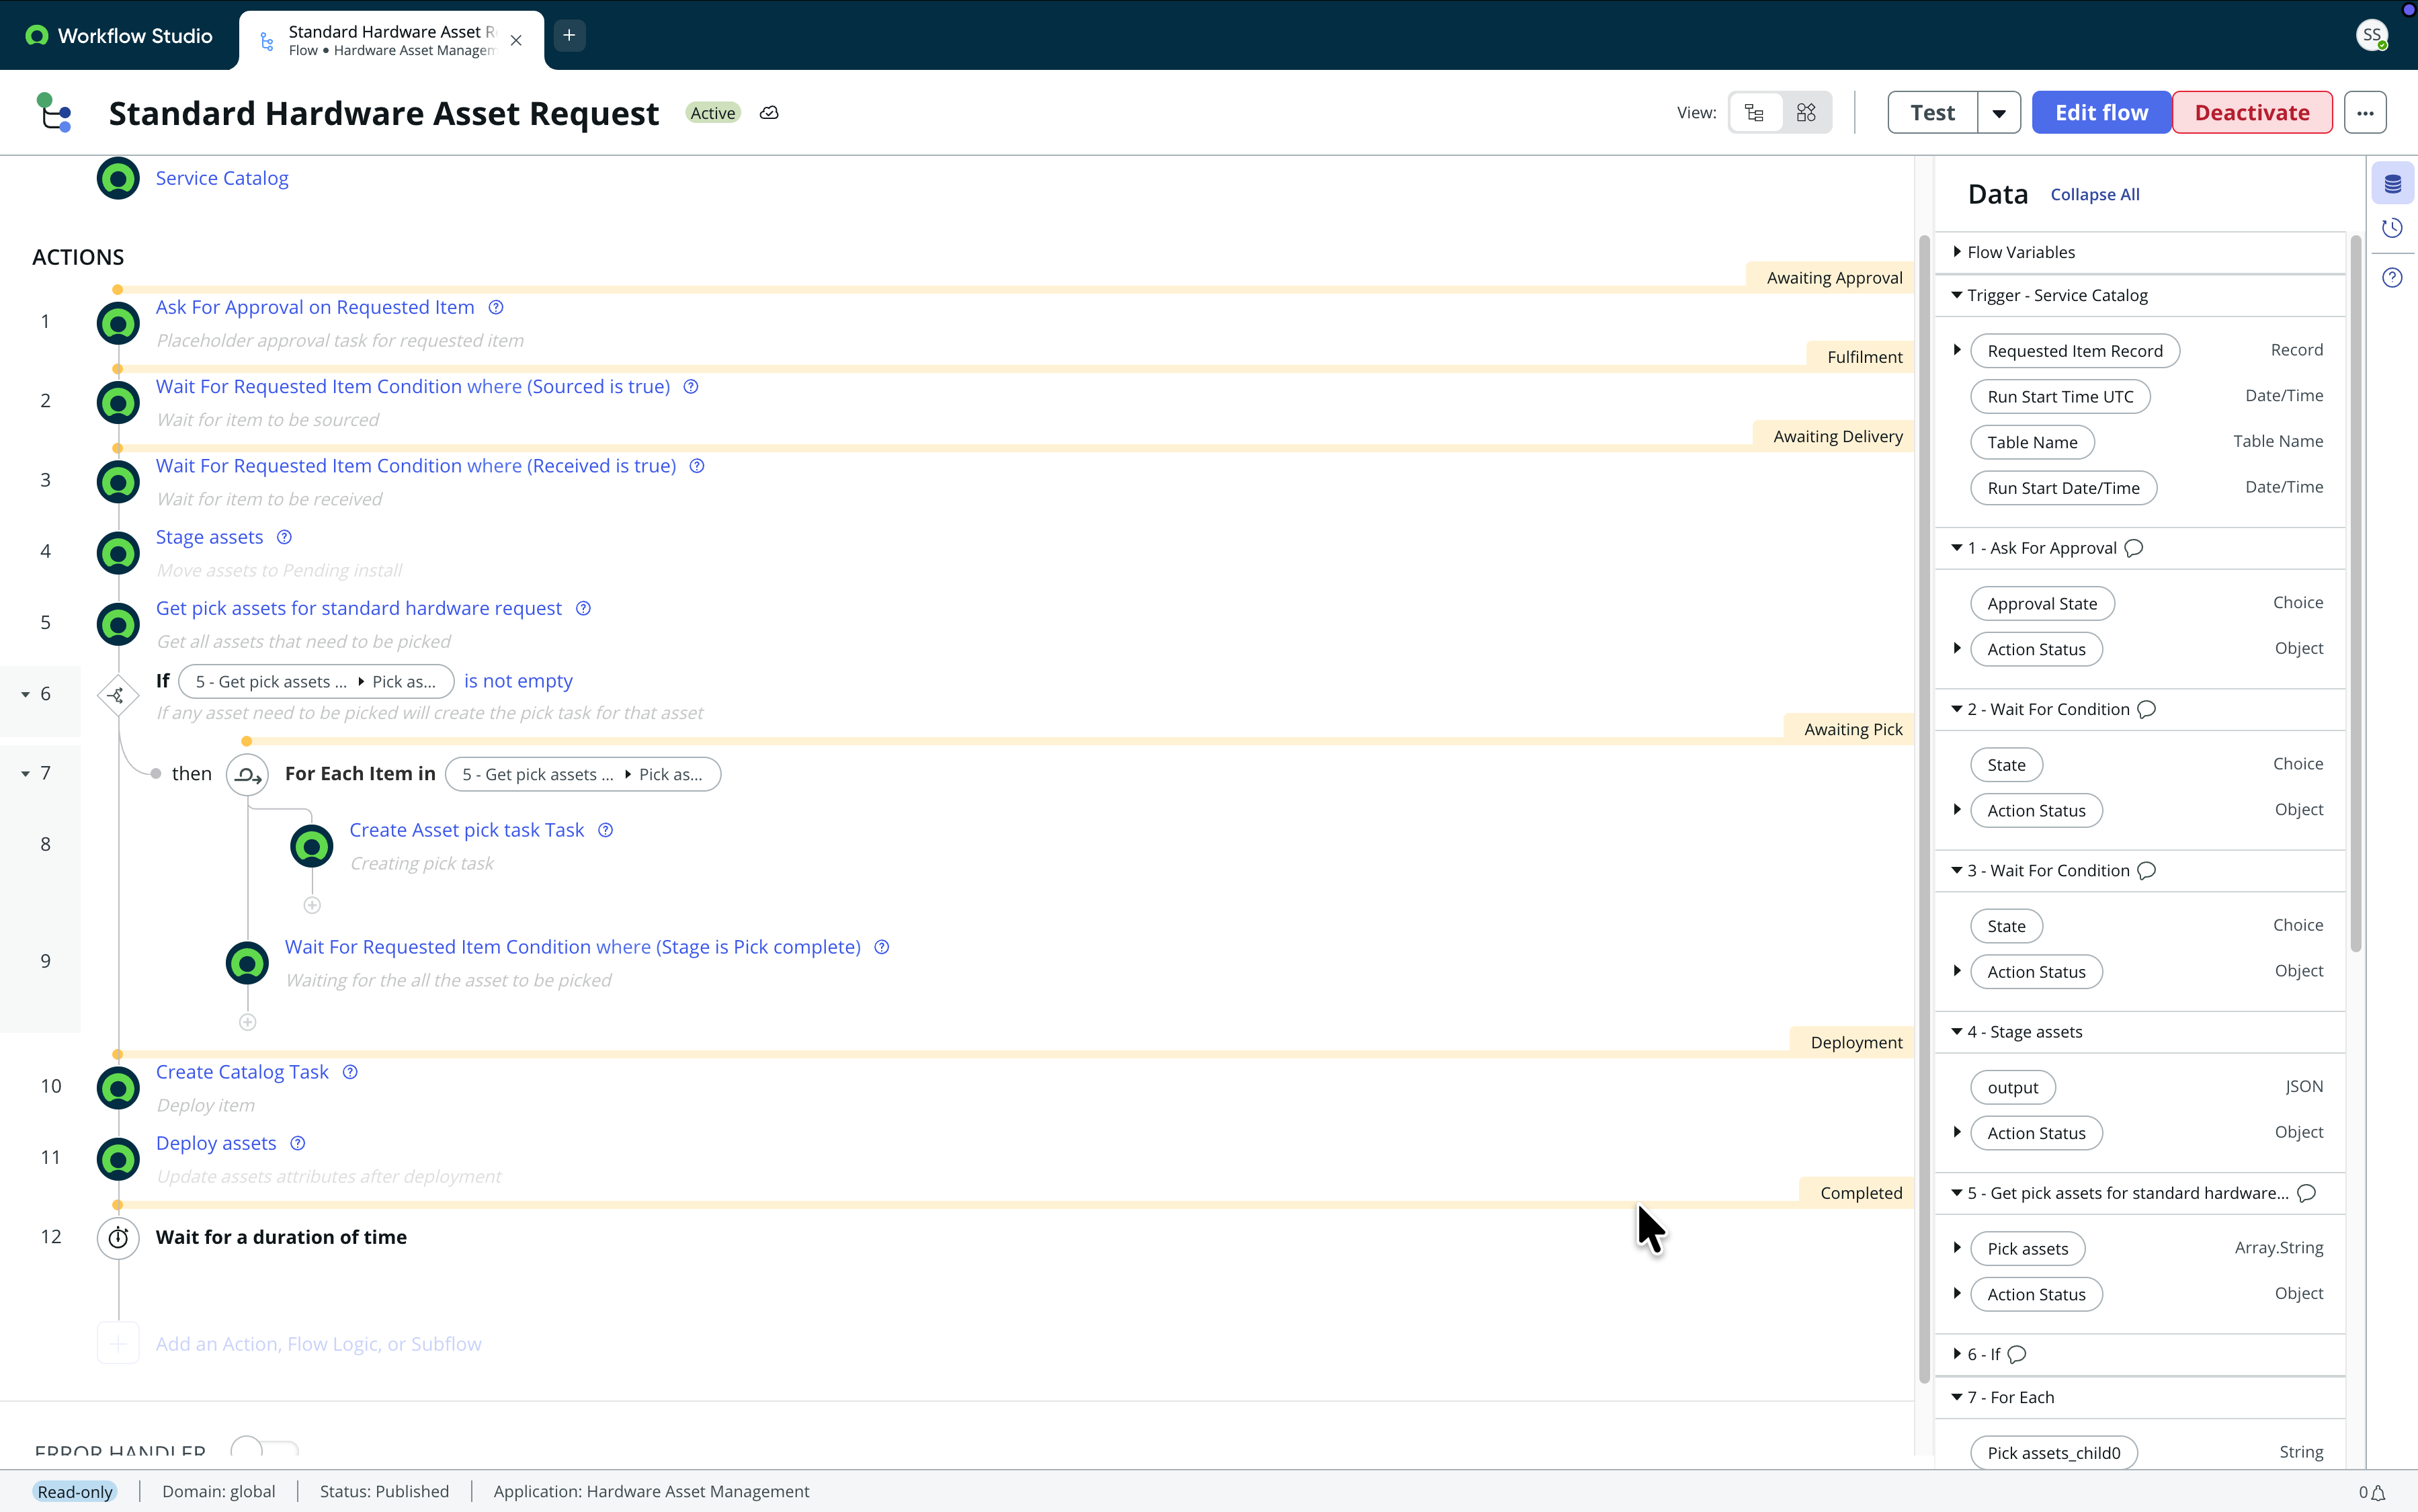The image size is (2418, 1512).
Task: Toggle the Error Handler switch
Action: click(x=264, y=1448)
